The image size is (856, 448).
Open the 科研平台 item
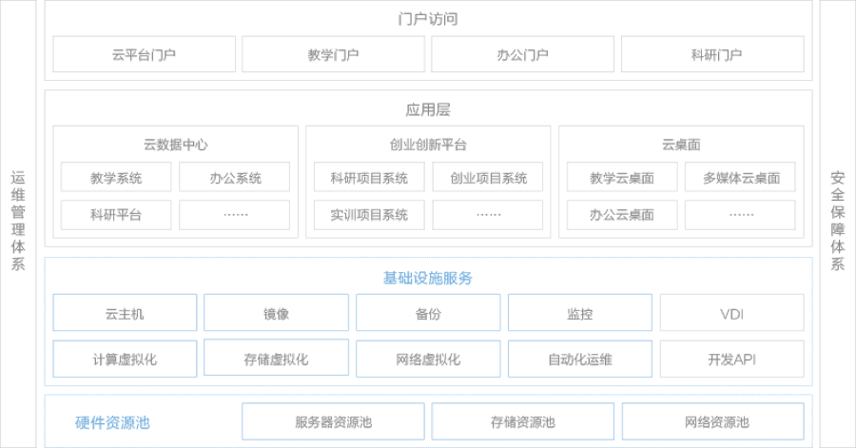tap(116, 215)
